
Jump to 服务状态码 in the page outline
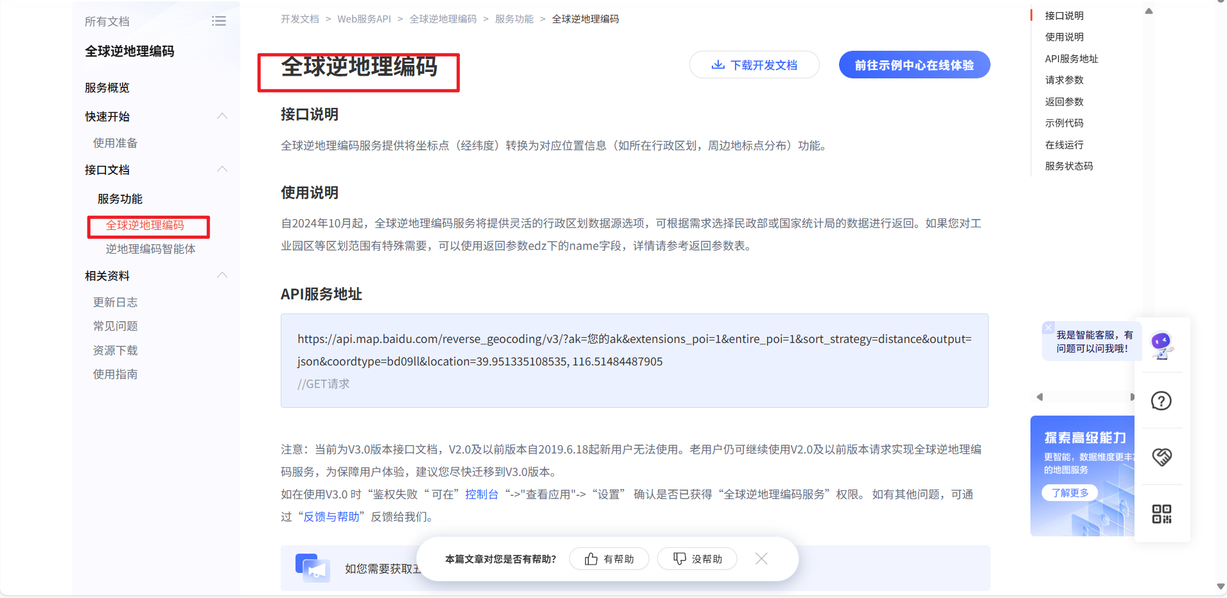click(1069, 166)
